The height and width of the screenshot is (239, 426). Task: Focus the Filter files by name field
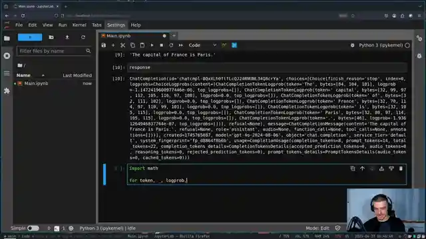[x=54, y=51]
